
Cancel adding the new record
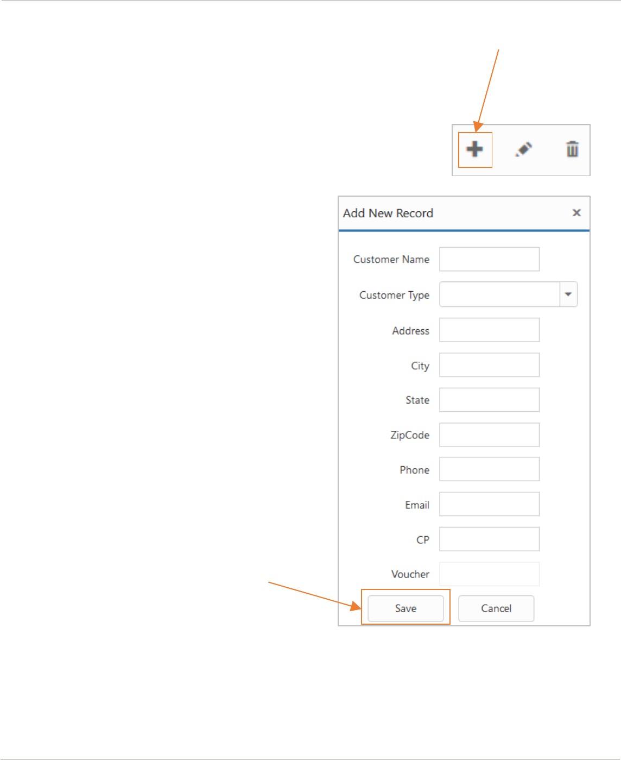[496, 608]
